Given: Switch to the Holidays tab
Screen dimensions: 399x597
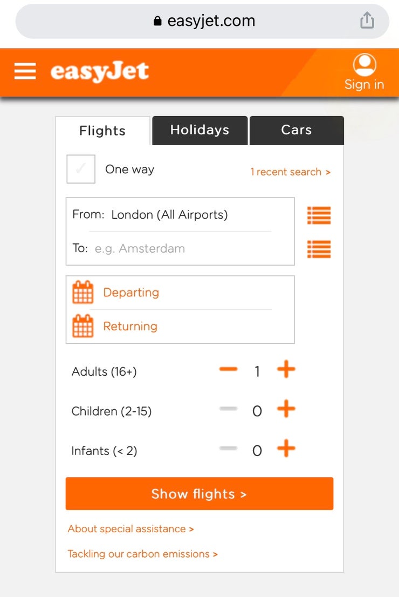Looking at the screenshot, I should click(x=200, y=130).
